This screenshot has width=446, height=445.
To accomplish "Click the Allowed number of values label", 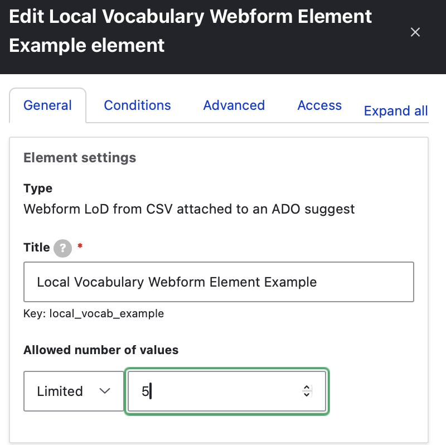I will pyautogui.click(x=101, y=350).
